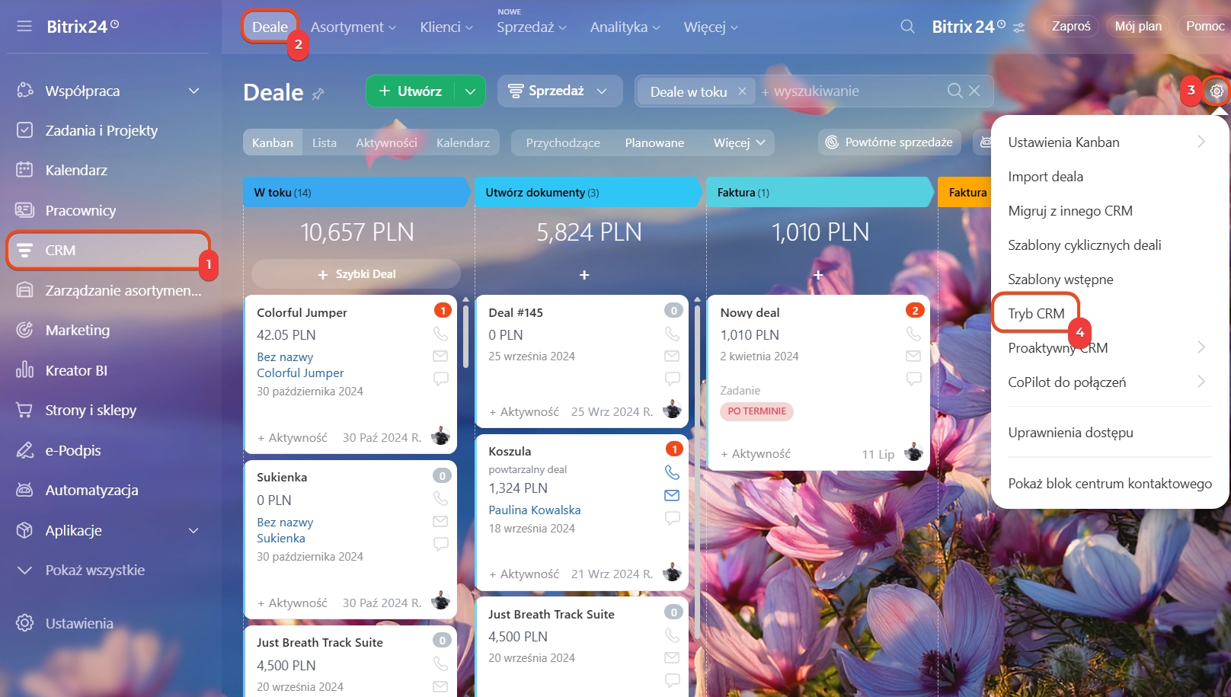1231x697 pixels.
Task: Click the search magnifier in top bar
Action: coord(907,27)
